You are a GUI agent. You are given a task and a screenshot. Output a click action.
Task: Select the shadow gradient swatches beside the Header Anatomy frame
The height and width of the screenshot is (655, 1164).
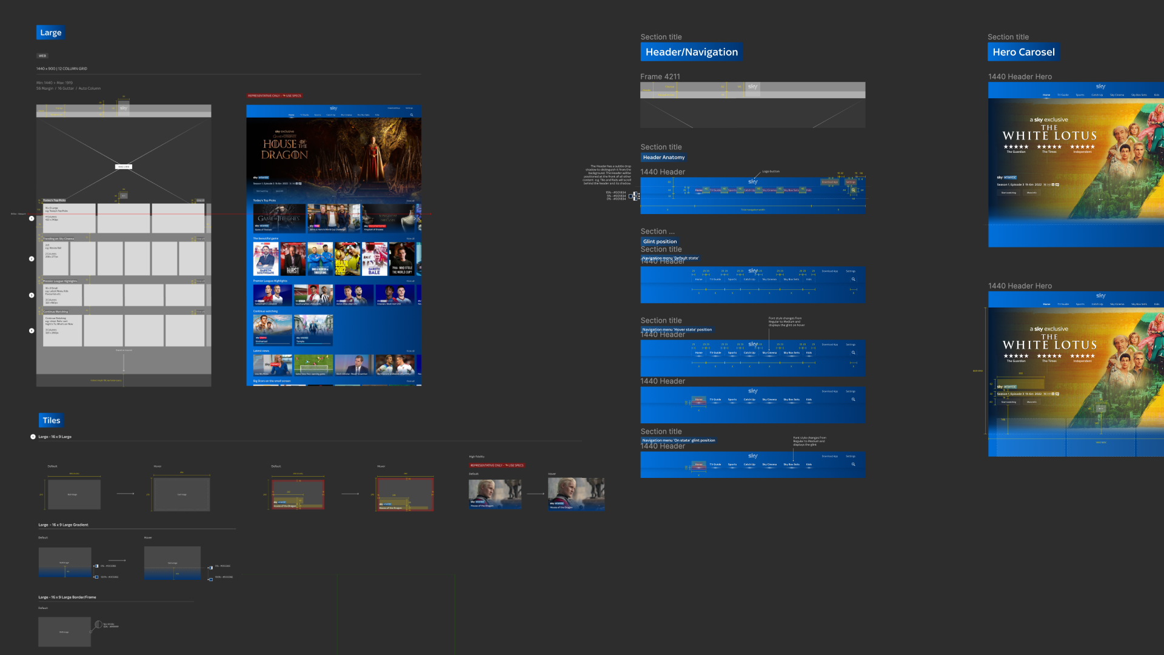pos(634,196)
